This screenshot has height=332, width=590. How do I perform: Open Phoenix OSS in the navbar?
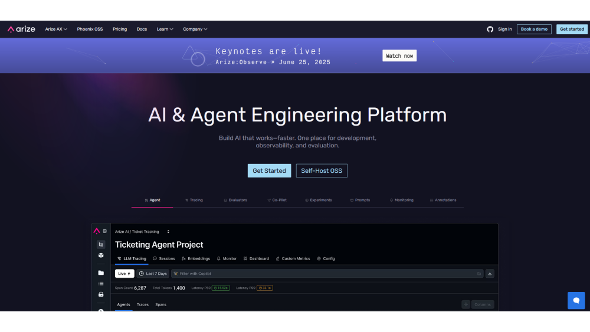(x=90, y=29)
